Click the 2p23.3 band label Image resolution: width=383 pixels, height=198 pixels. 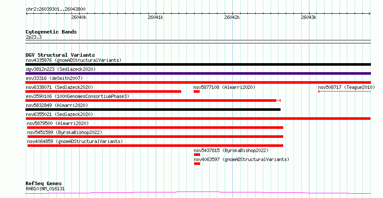tap(34, 37)
